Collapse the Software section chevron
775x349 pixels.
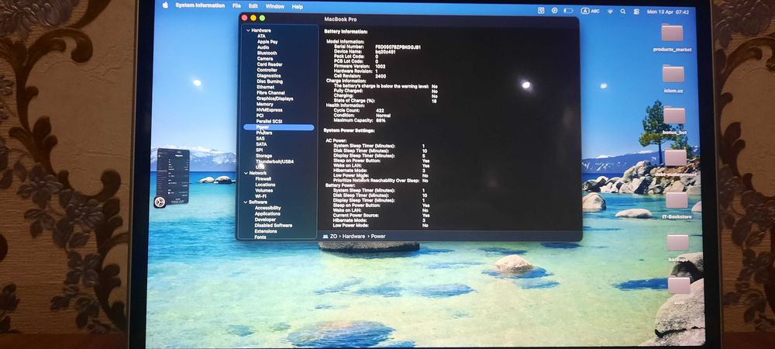click(x=245, y=202)
